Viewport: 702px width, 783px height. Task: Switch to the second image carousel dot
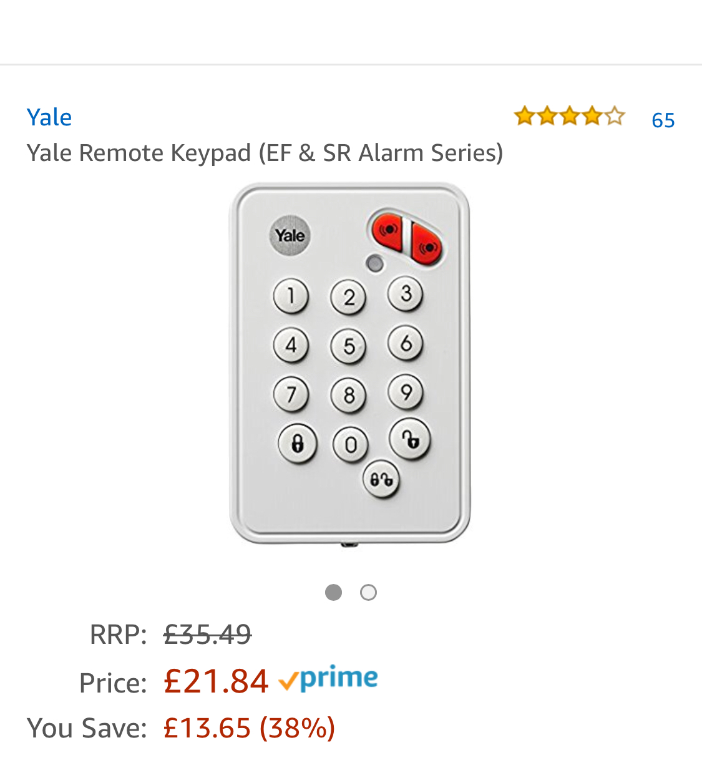[369, 592]
